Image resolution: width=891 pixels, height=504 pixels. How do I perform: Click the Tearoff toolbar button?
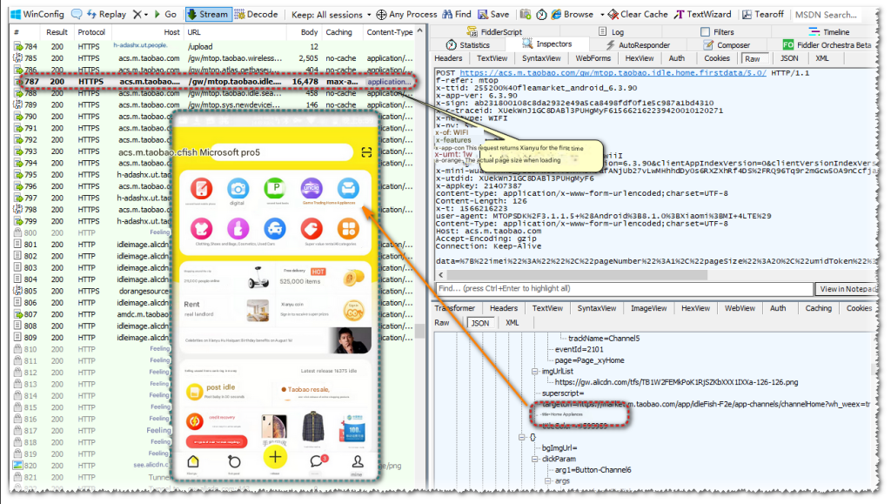click(x=762, y=14)
